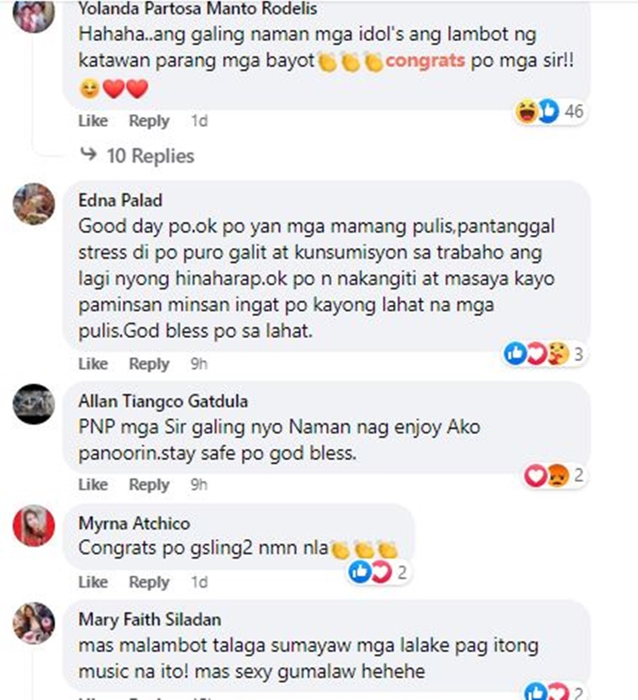Like Yolanda's comment

(93, 121)
